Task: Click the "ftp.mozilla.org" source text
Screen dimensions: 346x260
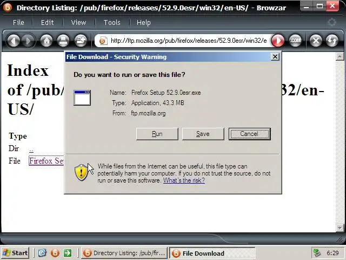Action: [x=148, y=113]
